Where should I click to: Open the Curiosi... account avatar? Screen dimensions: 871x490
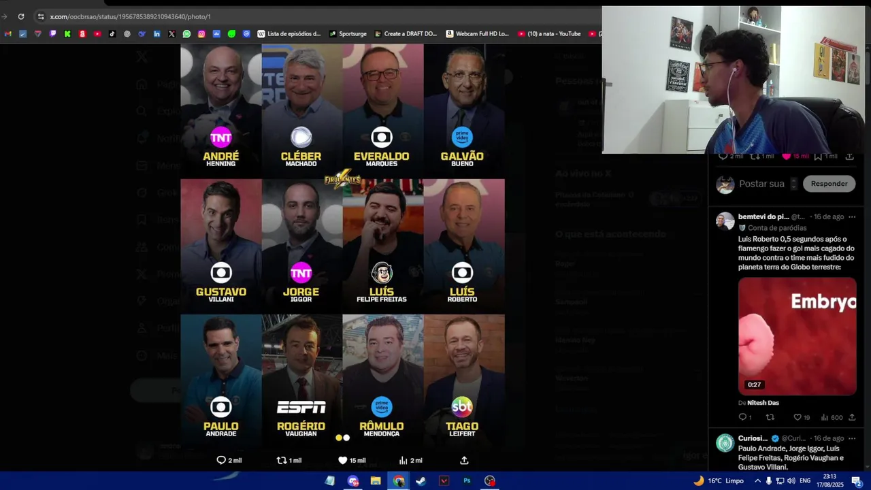coord(725,442)
